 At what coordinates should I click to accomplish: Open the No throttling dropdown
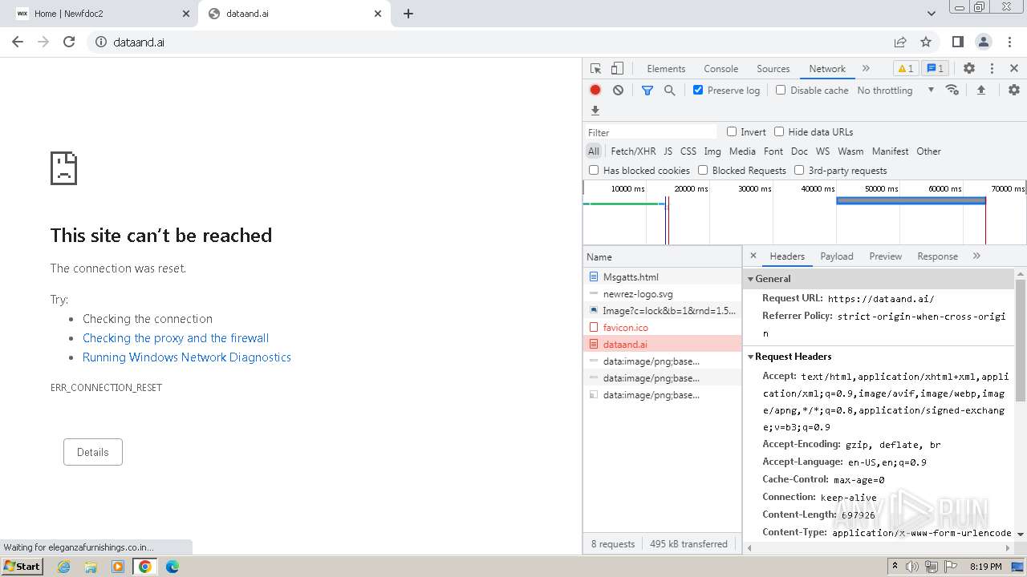point(895,91)
